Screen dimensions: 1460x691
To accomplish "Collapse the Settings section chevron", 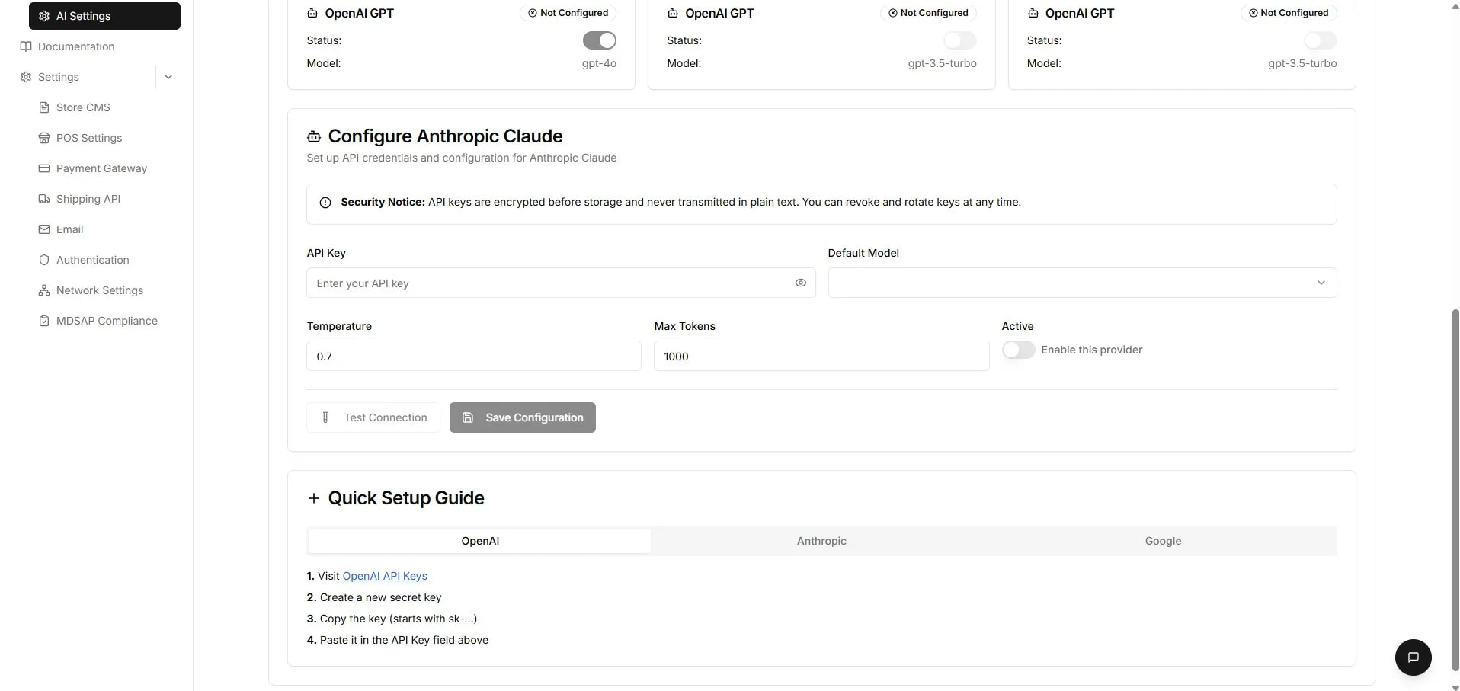I will tap(168, 77).
